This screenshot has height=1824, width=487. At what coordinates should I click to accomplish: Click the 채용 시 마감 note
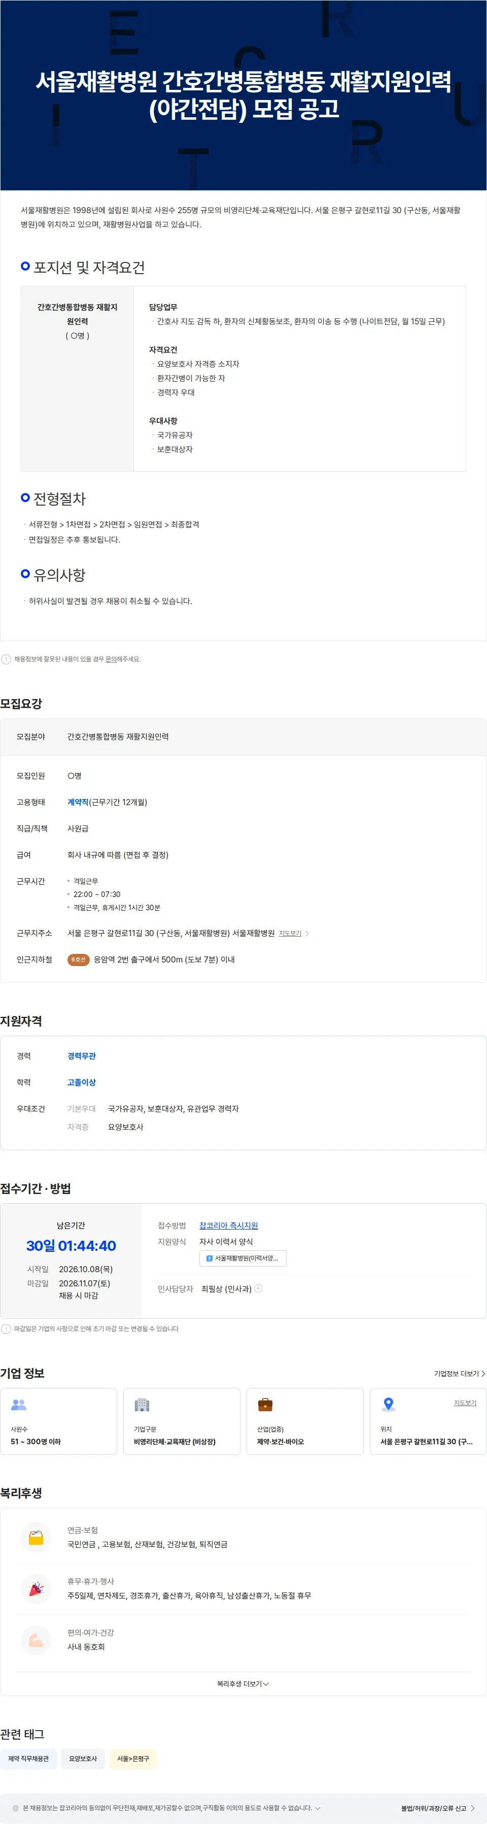click(x=79, y=1296)
